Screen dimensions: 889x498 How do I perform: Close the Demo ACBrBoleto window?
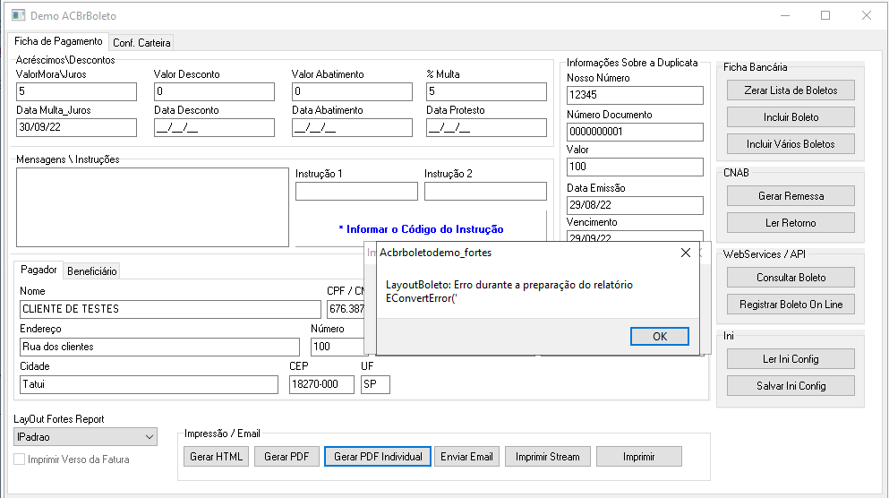point(867,15)
